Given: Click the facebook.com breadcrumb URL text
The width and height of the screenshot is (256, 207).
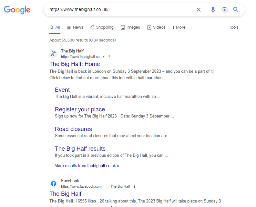Looking at the screenshot, I should tap(95, 186).
